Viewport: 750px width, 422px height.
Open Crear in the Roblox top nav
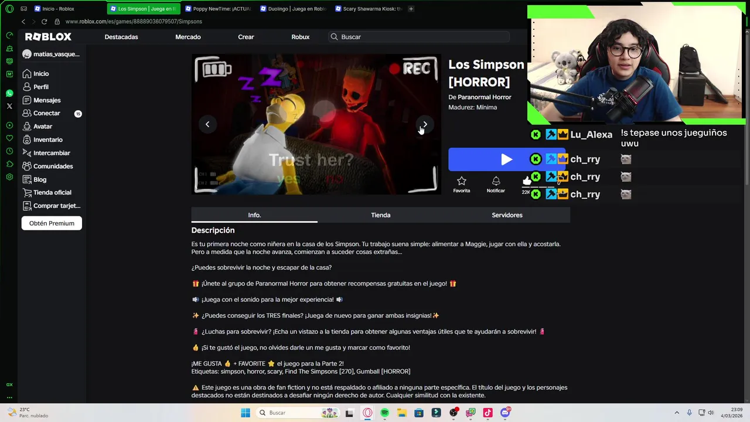click(x=246, y=37)
